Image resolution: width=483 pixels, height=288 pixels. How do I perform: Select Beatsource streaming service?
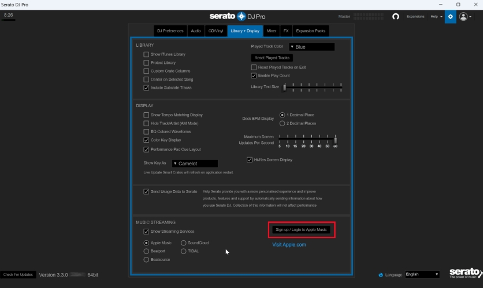click(x=146, y=260)
